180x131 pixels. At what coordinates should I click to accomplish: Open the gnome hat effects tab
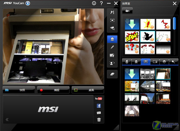(127, 62)
